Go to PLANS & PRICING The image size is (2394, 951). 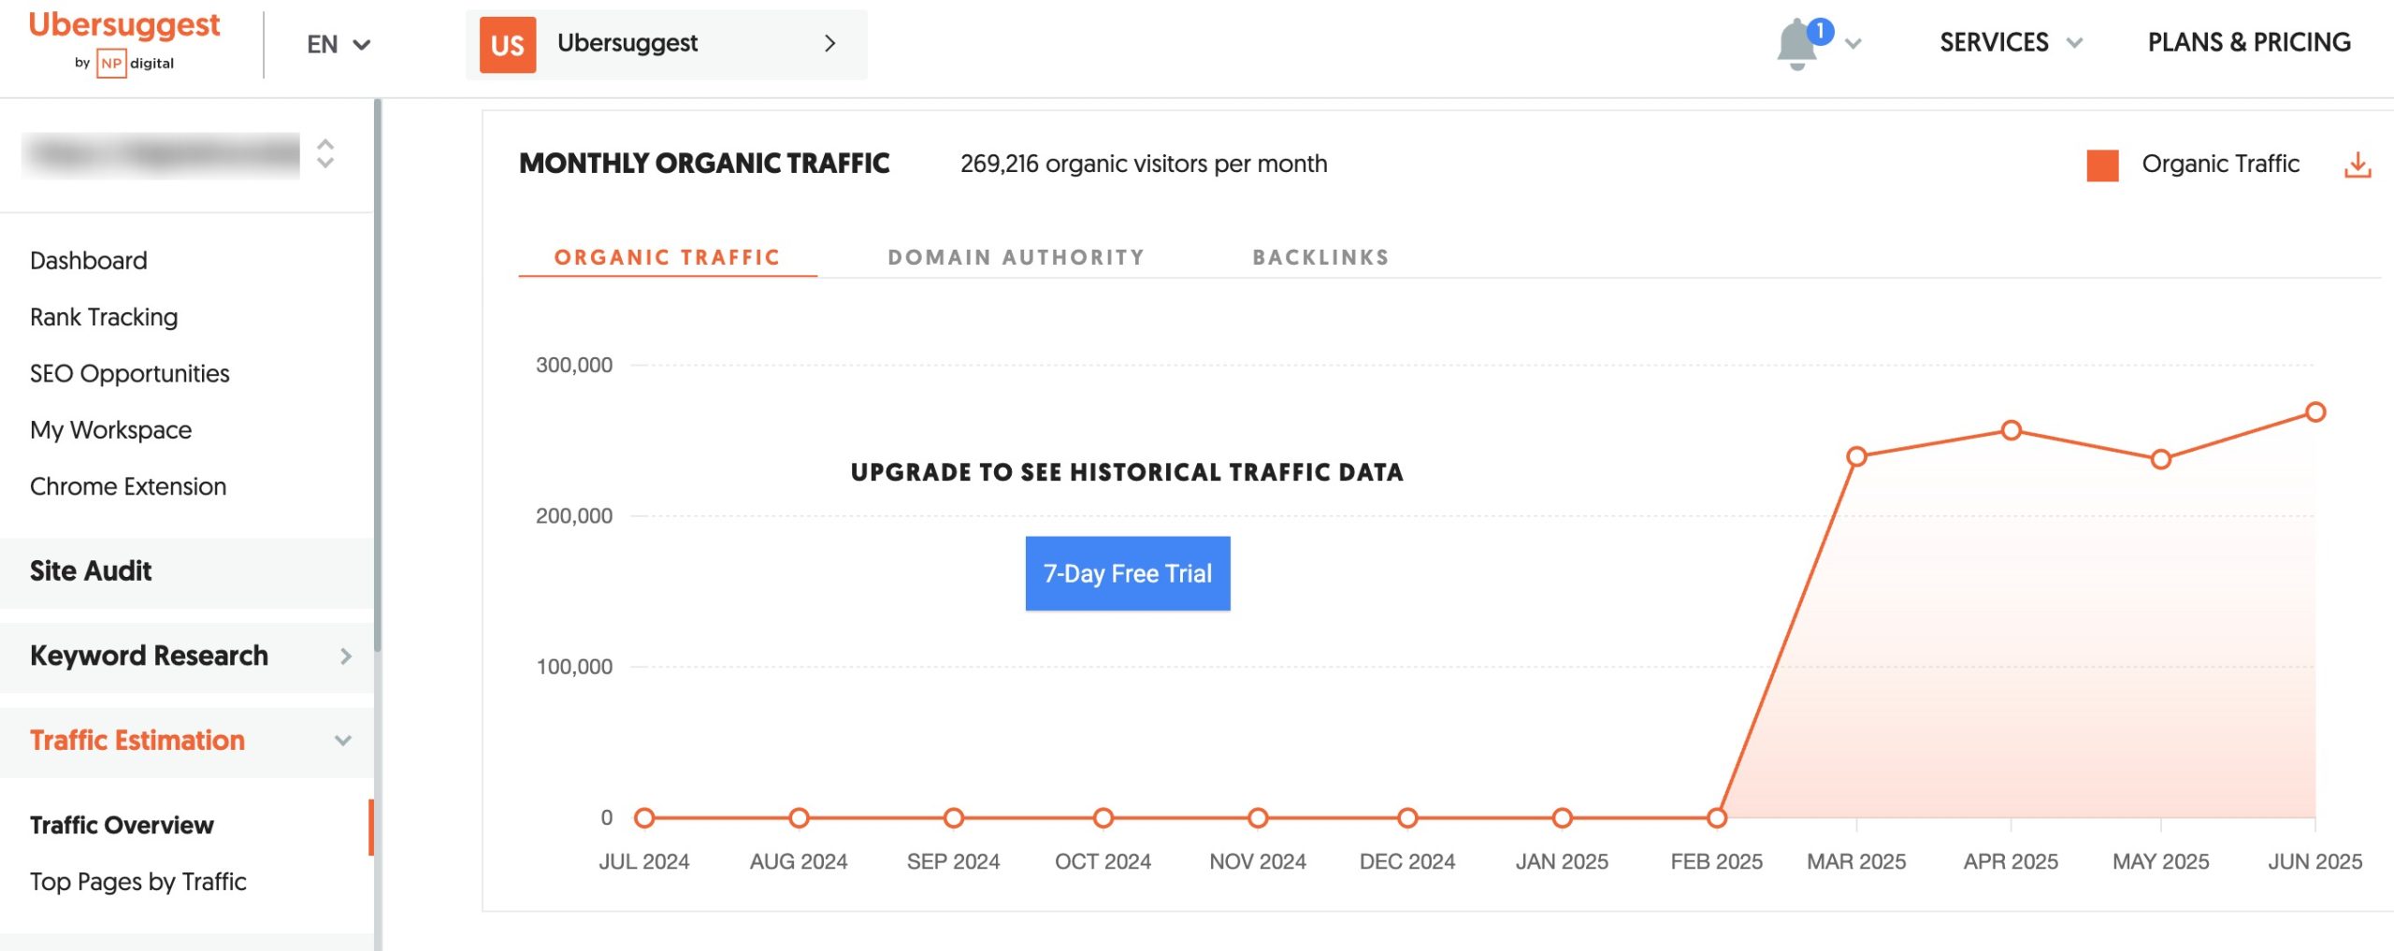pyautogui.click(x=2249, y=42)
